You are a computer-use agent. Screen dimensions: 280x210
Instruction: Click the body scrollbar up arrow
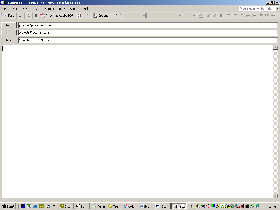pyautogui.click(x=276, y=48)
